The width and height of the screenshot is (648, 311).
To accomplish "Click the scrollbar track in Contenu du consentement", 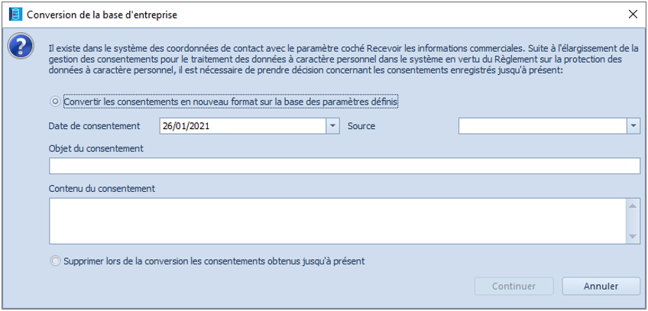I will pos(633,221).
